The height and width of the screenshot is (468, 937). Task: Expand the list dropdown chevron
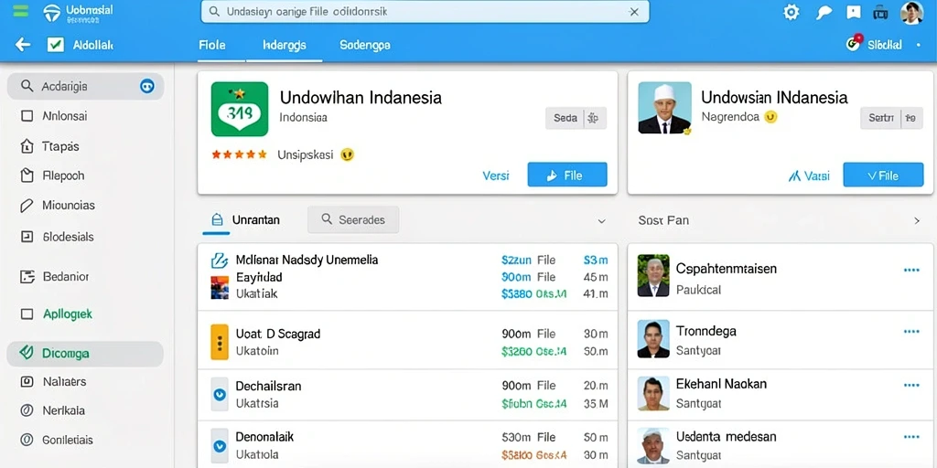(602, 221)
